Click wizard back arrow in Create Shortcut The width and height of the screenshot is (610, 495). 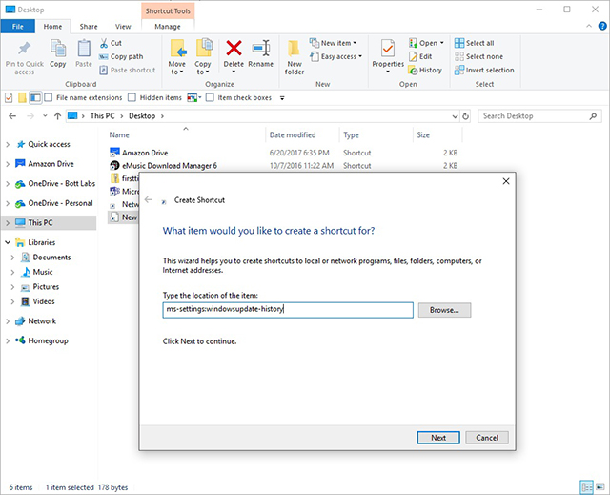149,200
